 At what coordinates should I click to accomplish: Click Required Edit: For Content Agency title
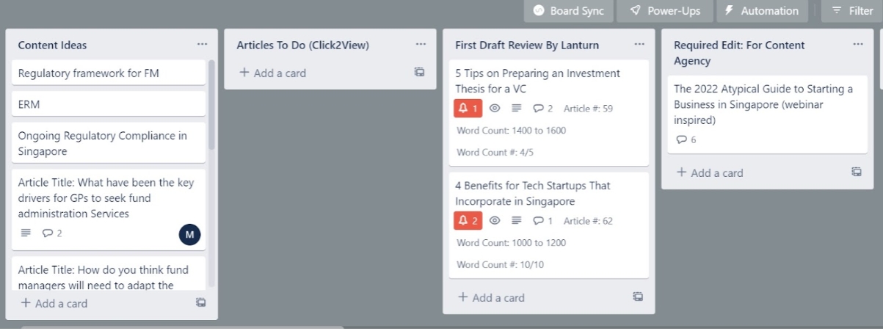click(739, 53)
